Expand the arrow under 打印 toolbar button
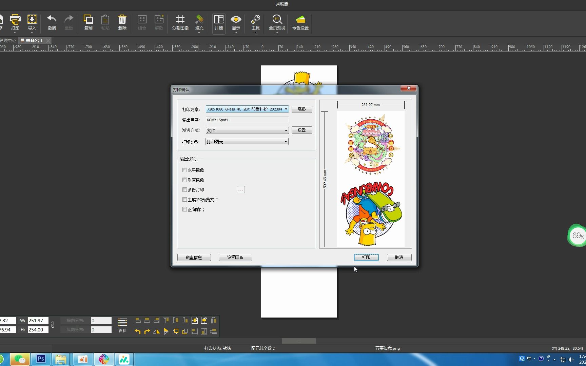586x366 pixels. coord(15,33)
